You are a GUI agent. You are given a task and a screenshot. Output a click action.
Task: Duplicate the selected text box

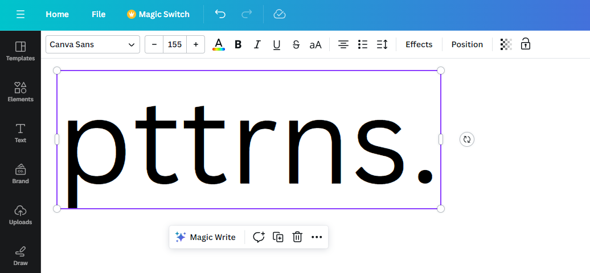278,237
